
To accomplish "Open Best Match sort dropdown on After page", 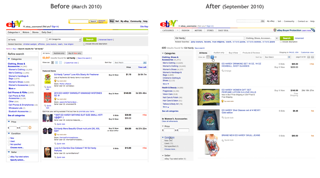I will point(277,57).
